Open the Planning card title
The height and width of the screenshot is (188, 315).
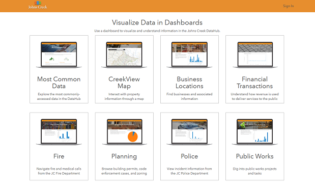tap(124, 156)
